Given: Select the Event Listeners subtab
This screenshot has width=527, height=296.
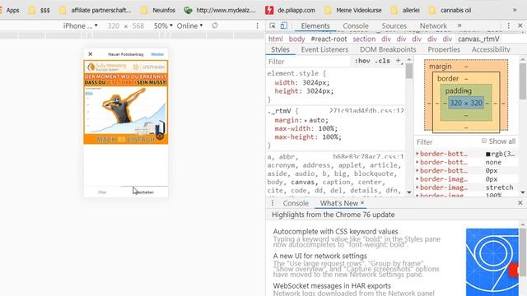Looking at the screenshot, I should pos(324,49).
